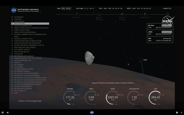Click MC State Receiving Data badge
This screenshot has height=115, width=184.
(x=167, y=25)
